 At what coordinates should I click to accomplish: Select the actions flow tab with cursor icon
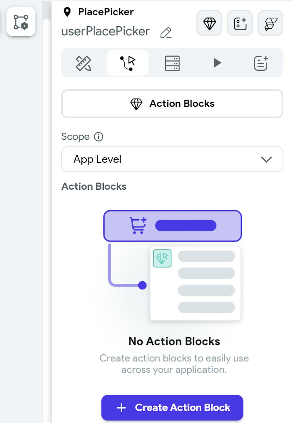[128, 63]
